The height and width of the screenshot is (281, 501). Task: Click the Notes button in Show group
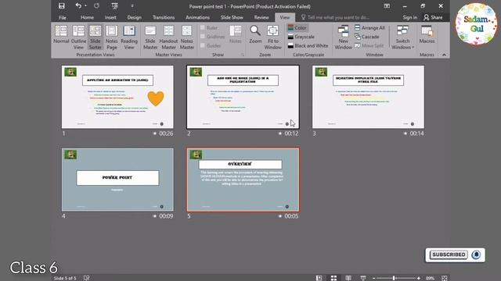pyautogui.click(x=236, y=34)
